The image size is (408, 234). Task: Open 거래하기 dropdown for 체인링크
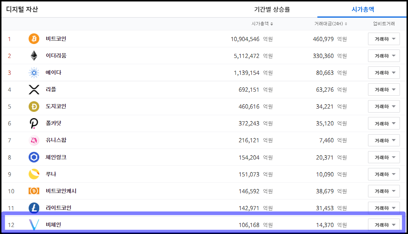pyautogui.click(x=384, y=157)
